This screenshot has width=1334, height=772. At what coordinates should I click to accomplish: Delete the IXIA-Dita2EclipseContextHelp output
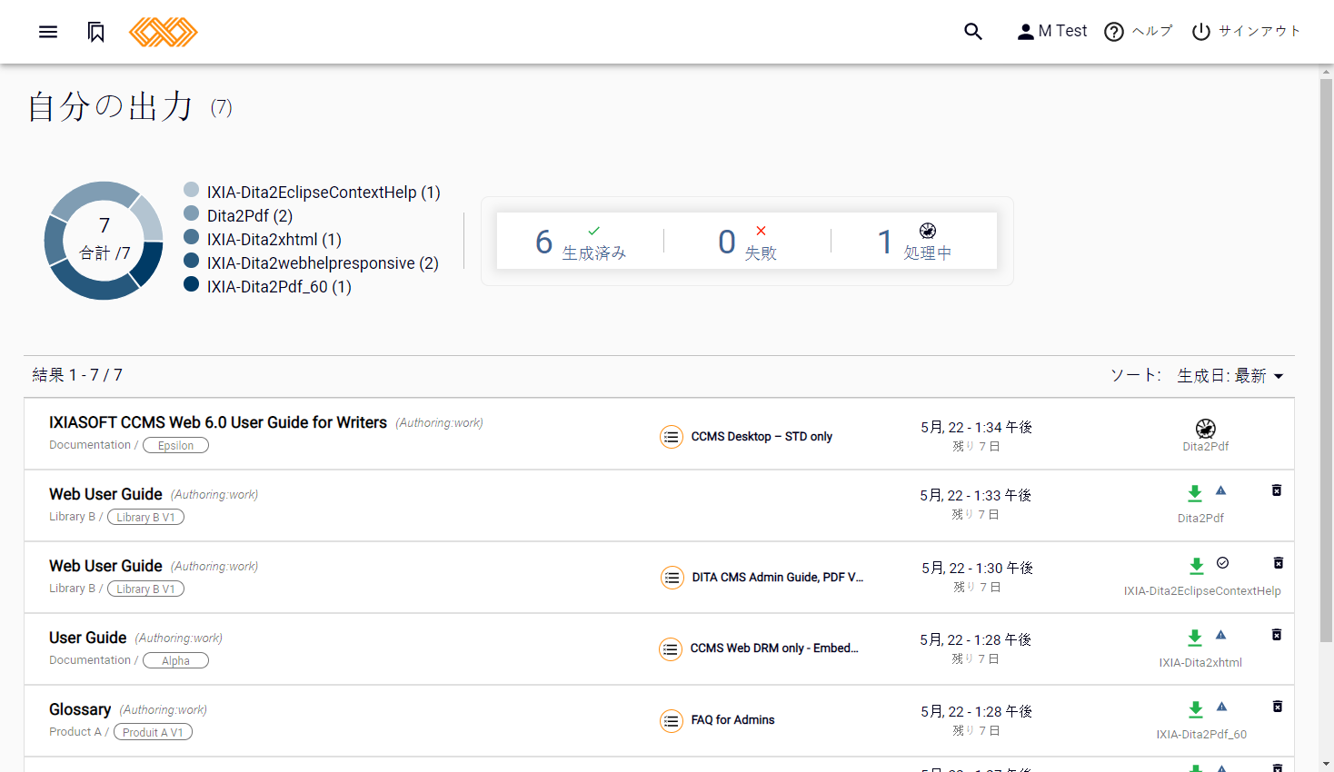click(1279, 563)
